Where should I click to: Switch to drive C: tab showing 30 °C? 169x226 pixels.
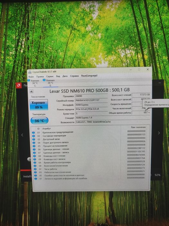click(34, 83)
